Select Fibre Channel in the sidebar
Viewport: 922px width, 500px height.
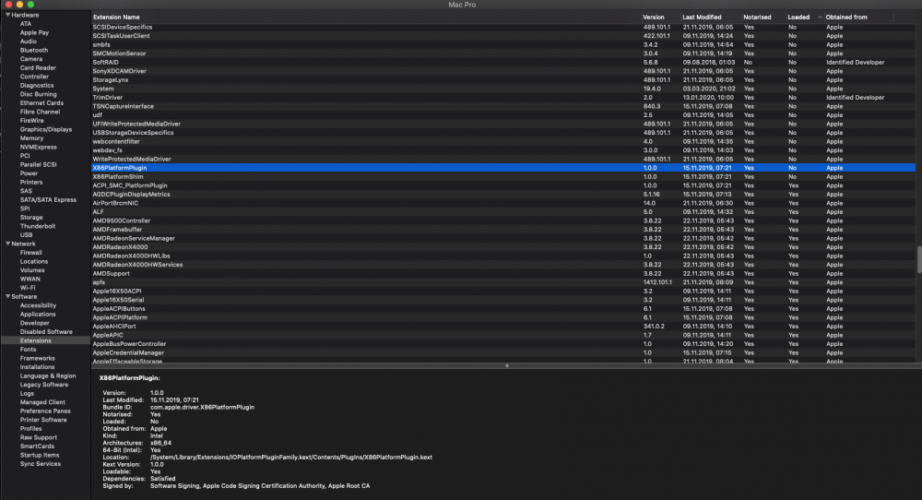(40, 112)
